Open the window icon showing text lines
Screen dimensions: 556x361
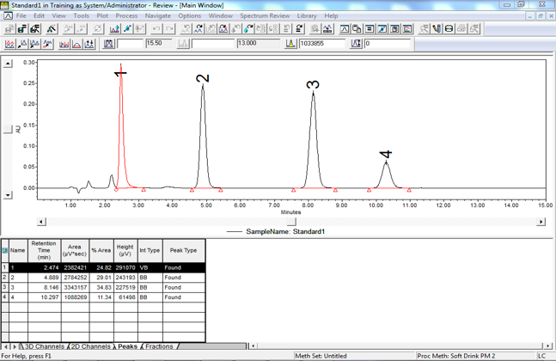coord(370,28)
